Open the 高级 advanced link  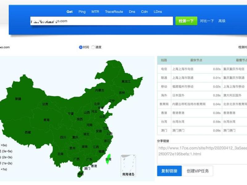pos(222,21)
